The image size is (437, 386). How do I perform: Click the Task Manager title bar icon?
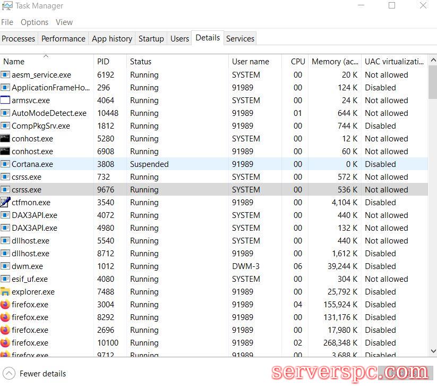point(7,6)
